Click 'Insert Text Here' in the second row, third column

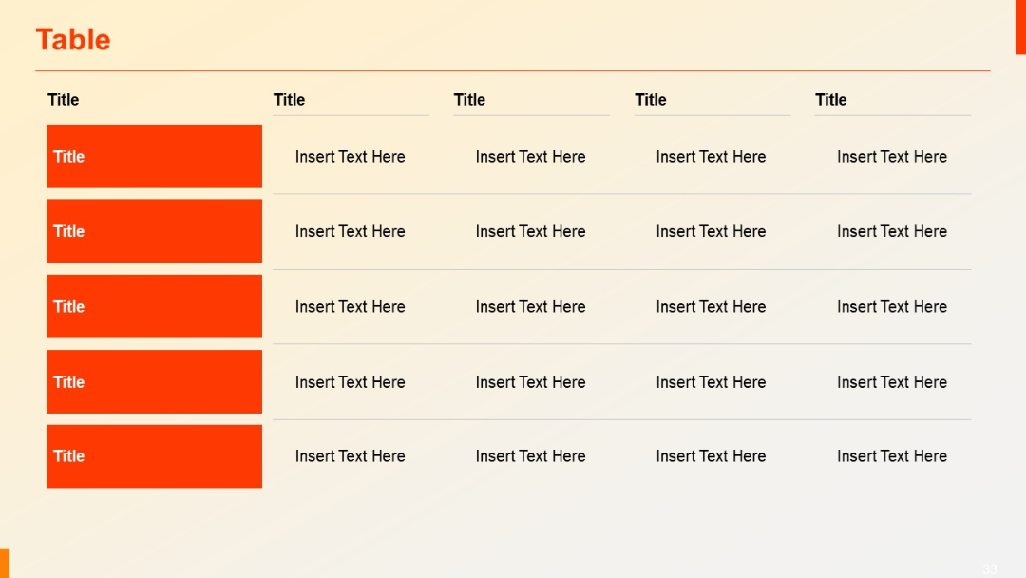(530, 231)
